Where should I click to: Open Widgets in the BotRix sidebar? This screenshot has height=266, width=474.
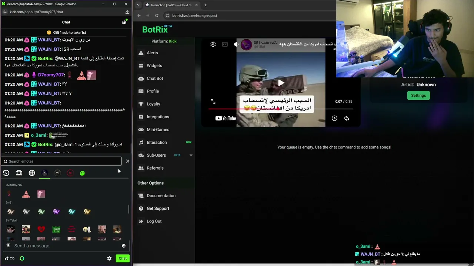pyautogui.click(x=154, y=66)
